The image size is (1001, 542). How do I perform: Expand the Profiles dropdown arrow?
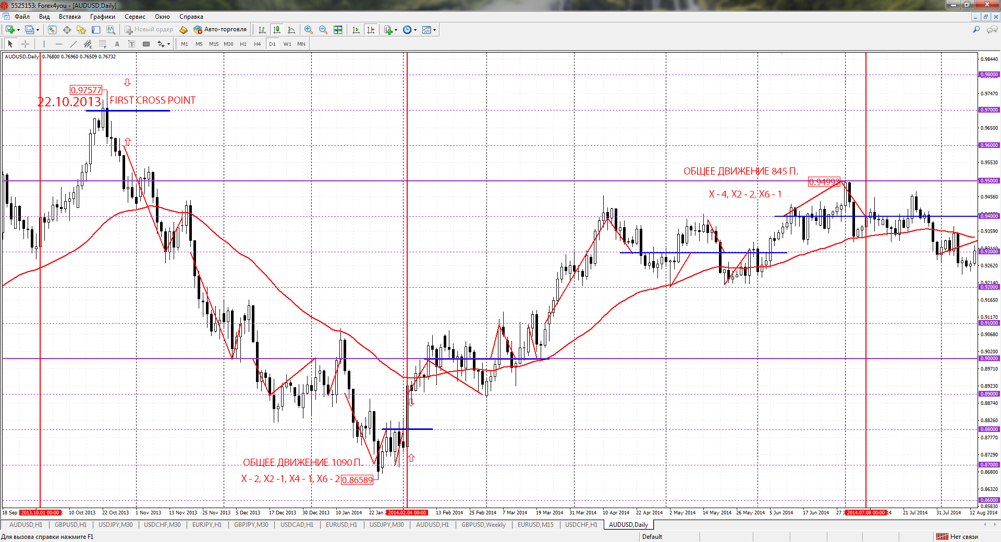(x=38, y=30)
